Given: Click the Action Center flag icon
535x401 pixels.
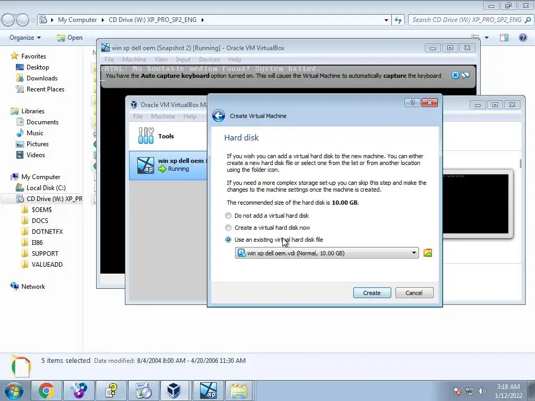Looking at the screenshot, I should coord(457,391).
